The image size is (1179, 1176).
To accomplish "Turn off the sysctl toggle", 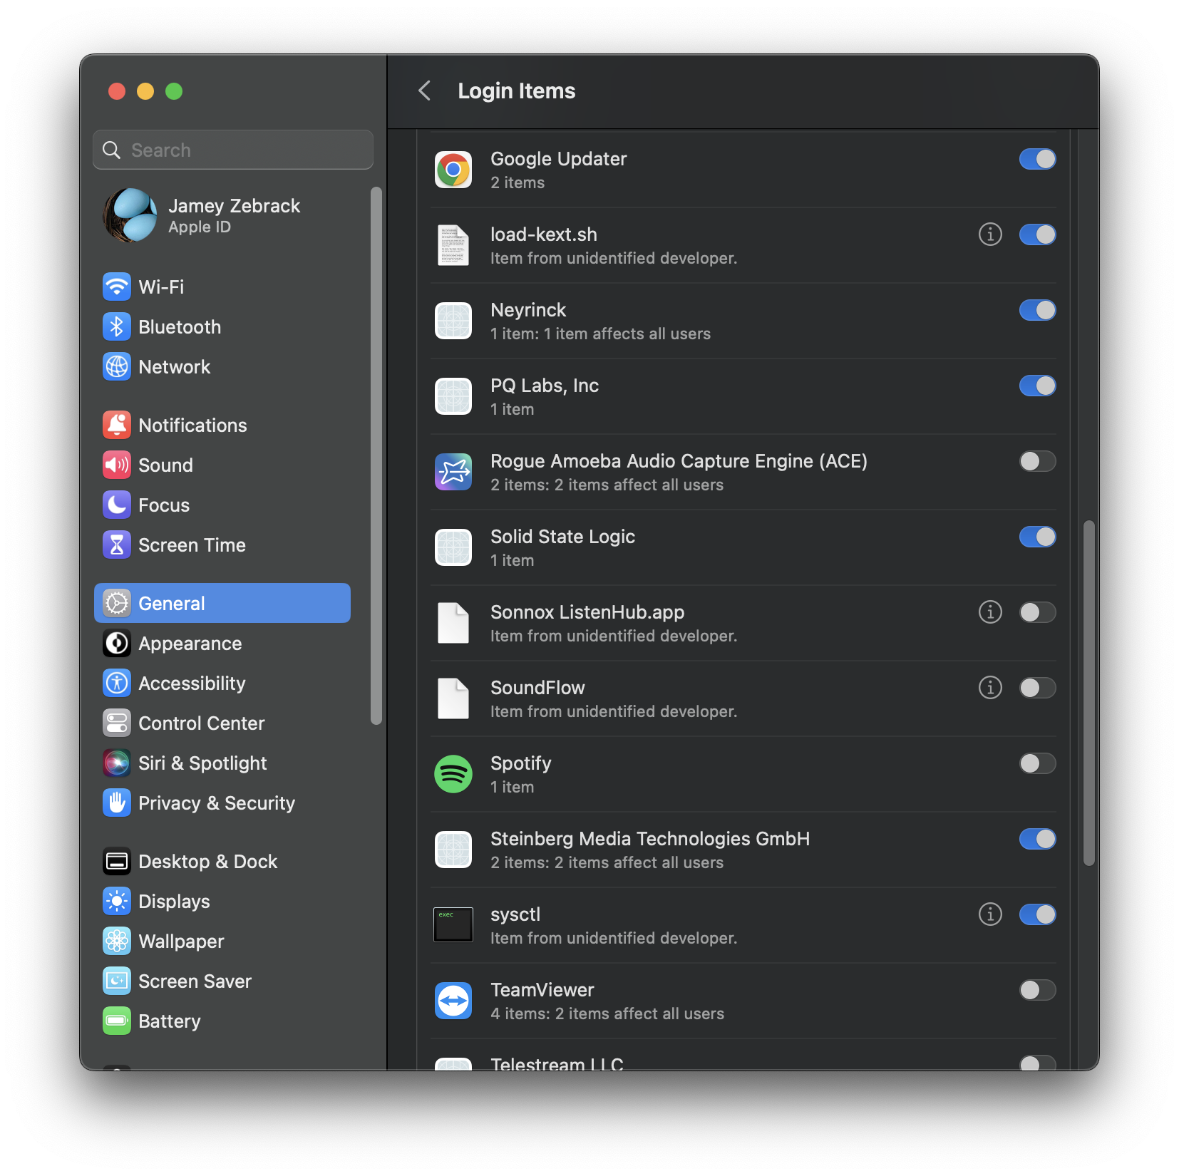I will (x=1037, y=914).
